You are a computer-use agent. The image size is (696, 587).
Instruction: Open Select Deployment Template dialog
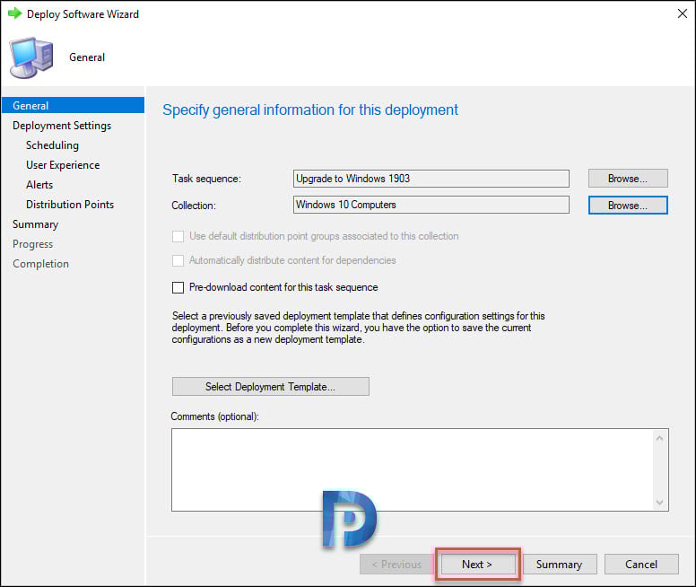point(270,387)
